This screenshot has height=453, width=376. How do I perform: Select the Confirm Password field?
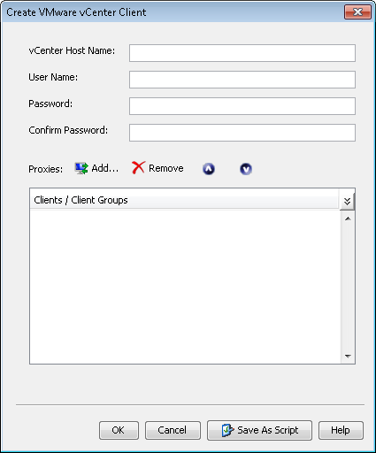(242, 133)
